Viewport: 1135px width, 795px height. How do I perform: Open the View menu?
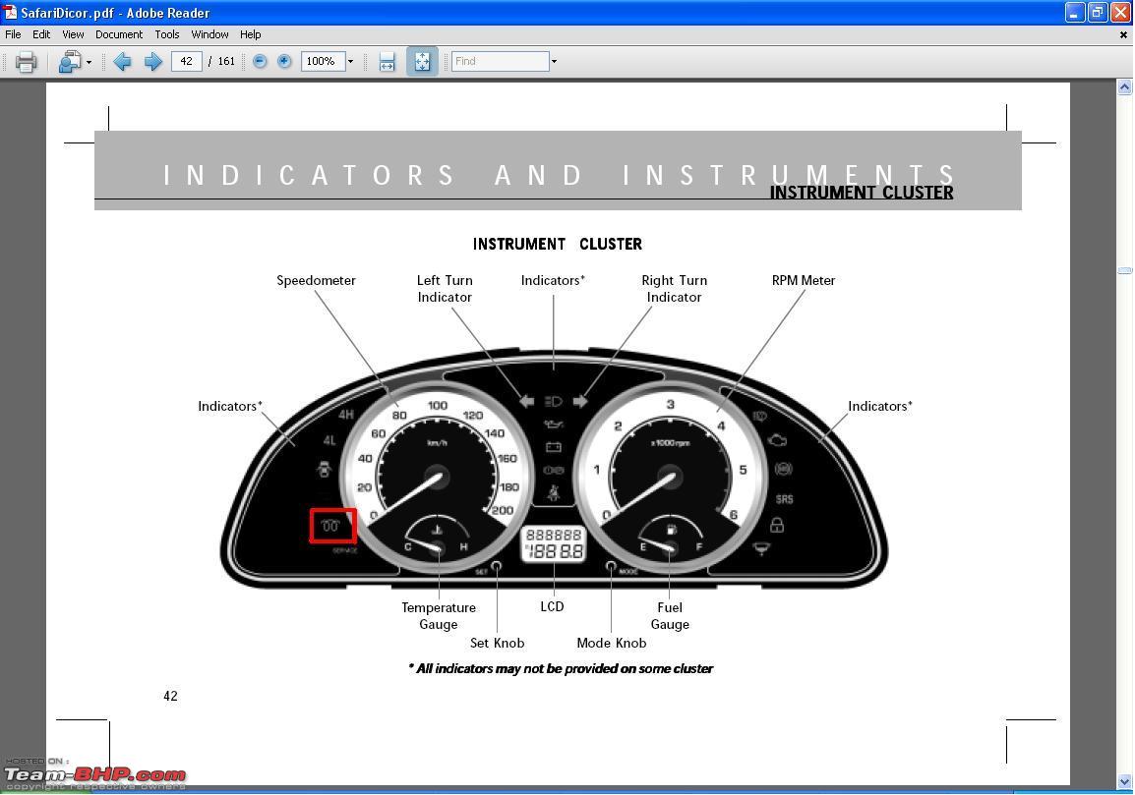(x=73, y=34)
